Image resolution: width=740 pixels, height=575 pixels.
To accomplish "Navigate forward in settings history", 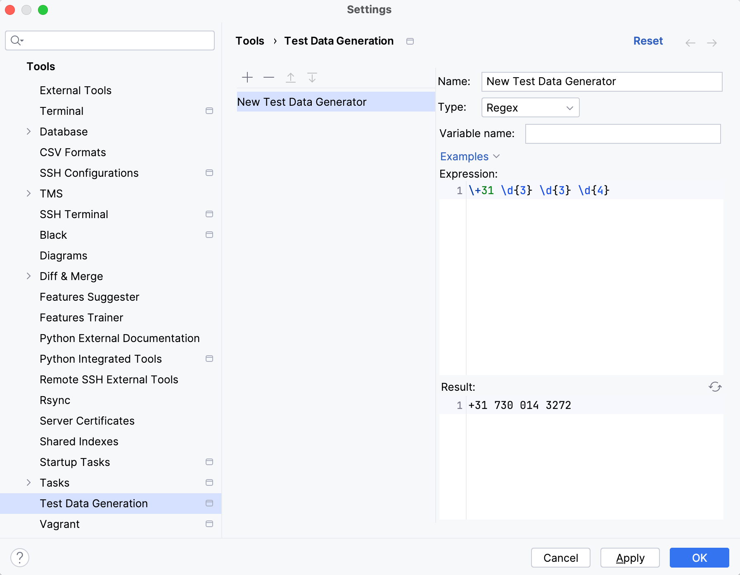I will point(712,43).
